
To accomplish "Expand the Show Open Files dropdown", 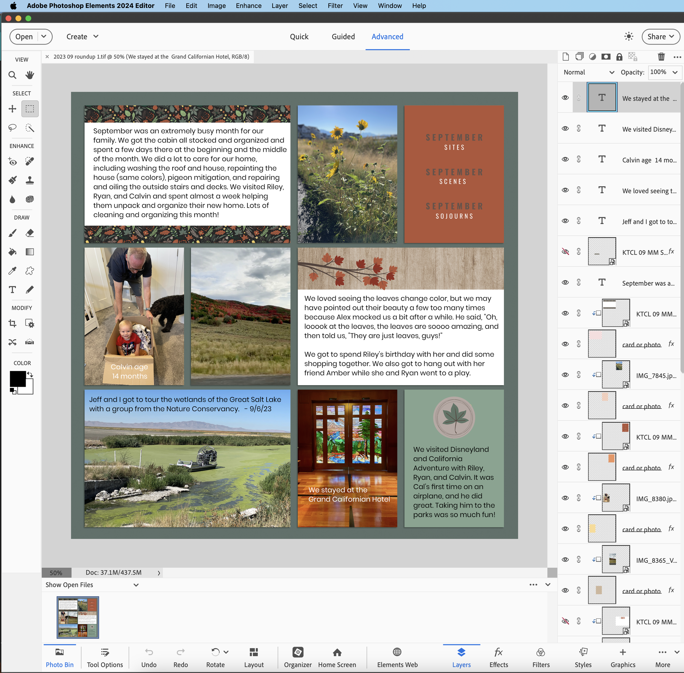I will (136, 585).
